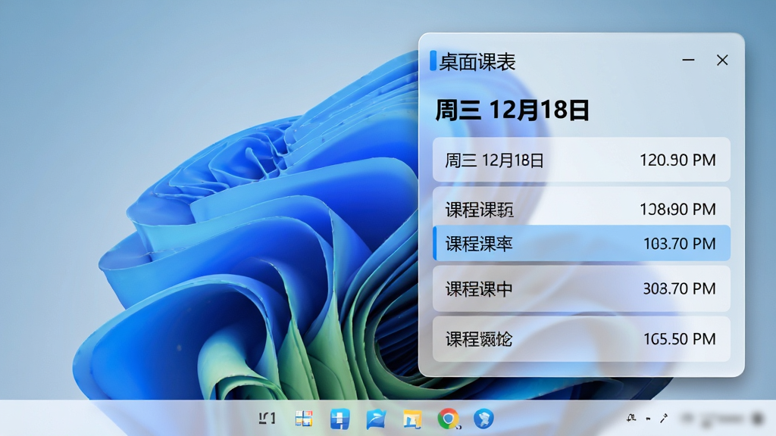Select the highlighted 课程课率 row

click(581, 243)
